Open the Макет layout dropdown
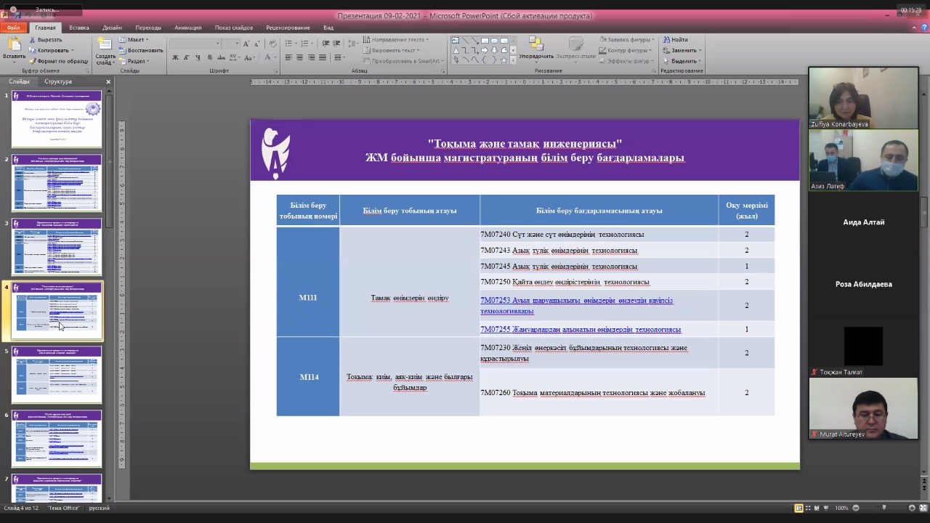The width and height of the screenshot is (930, 523). click(134, 40)
